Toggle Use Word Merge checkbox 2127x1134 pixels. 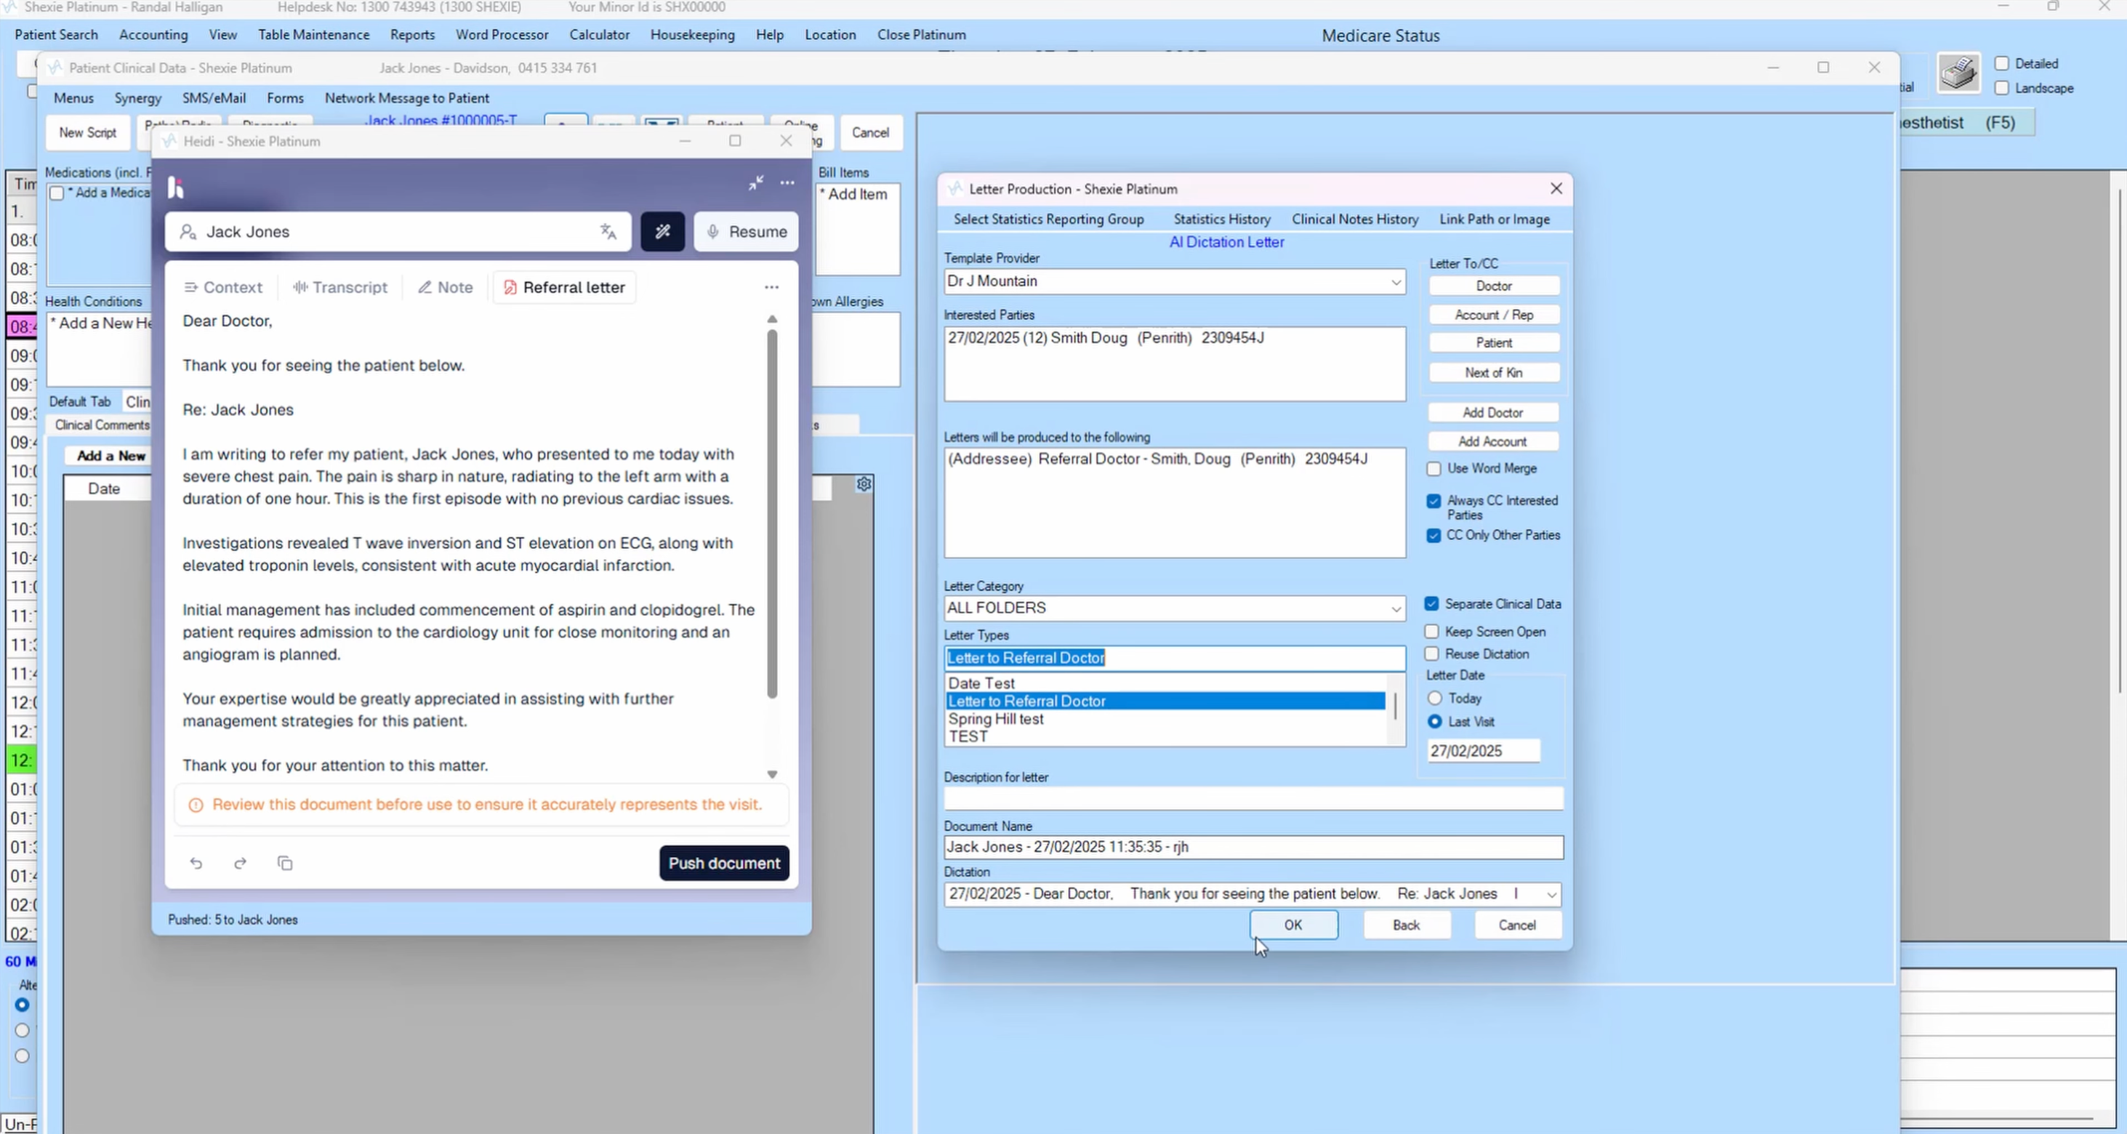(x=1434, y=468)
